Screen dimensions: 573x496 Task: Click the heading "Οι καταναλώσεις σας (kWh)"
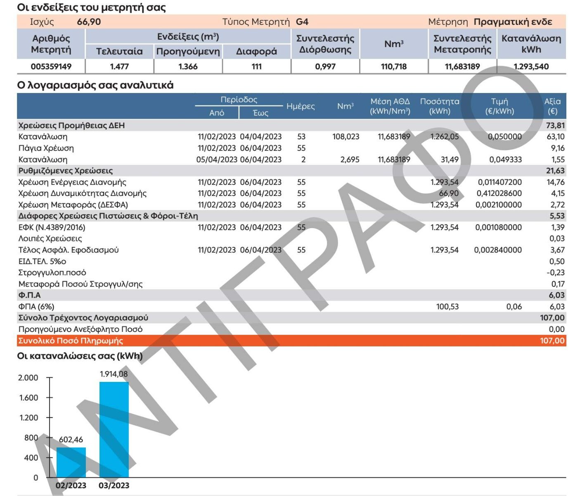point(80,356)
